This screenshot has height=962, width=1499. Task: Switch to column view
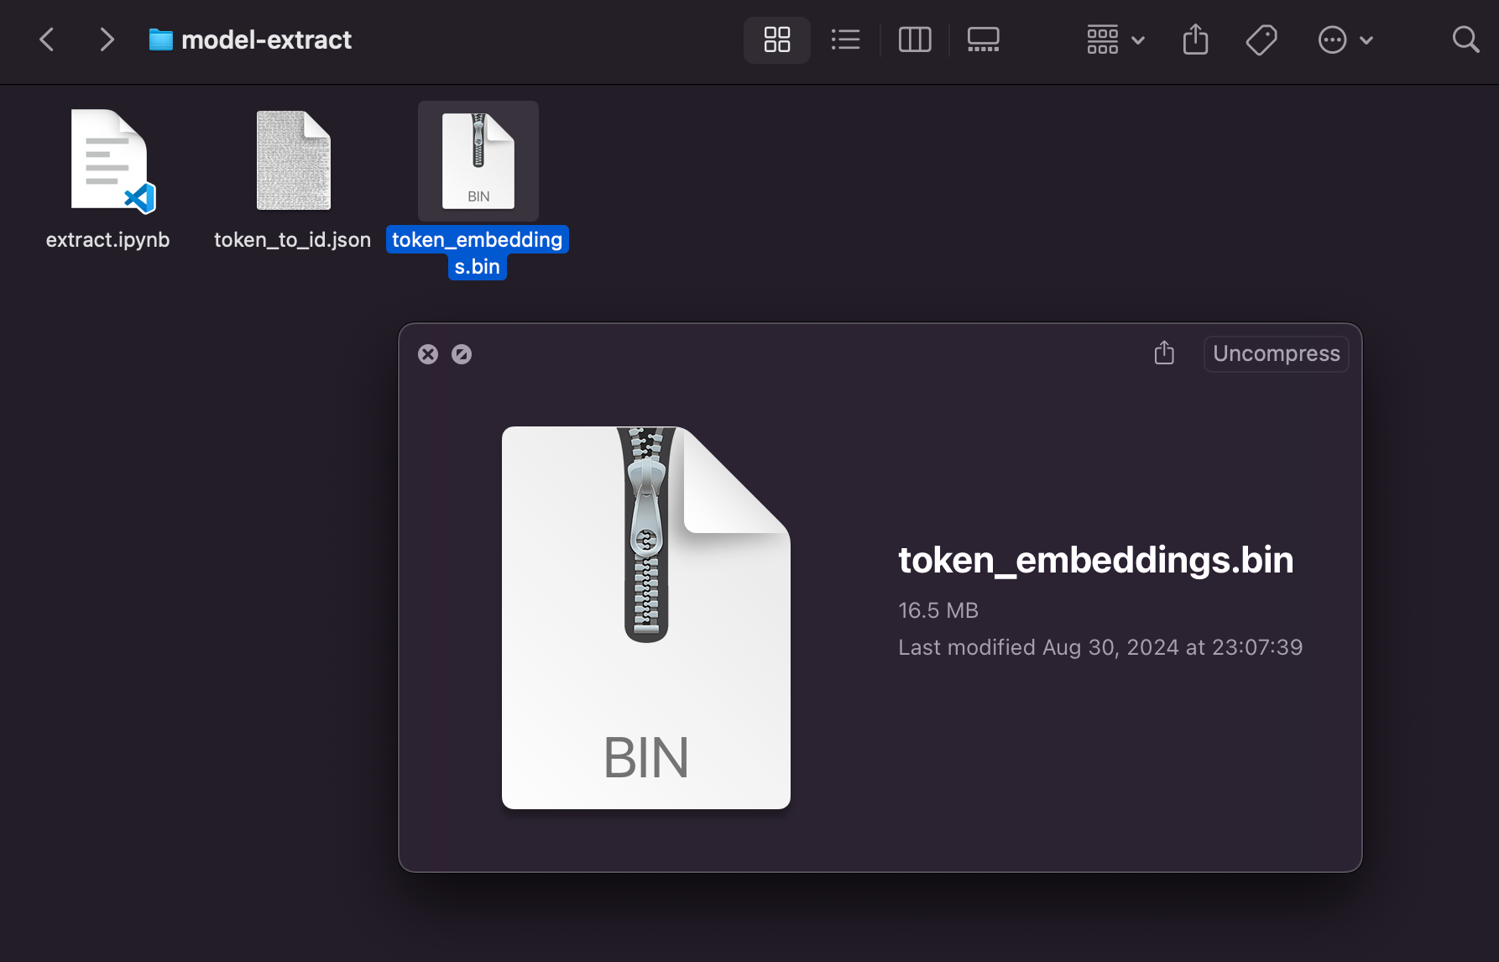click(x=915, y=39)
